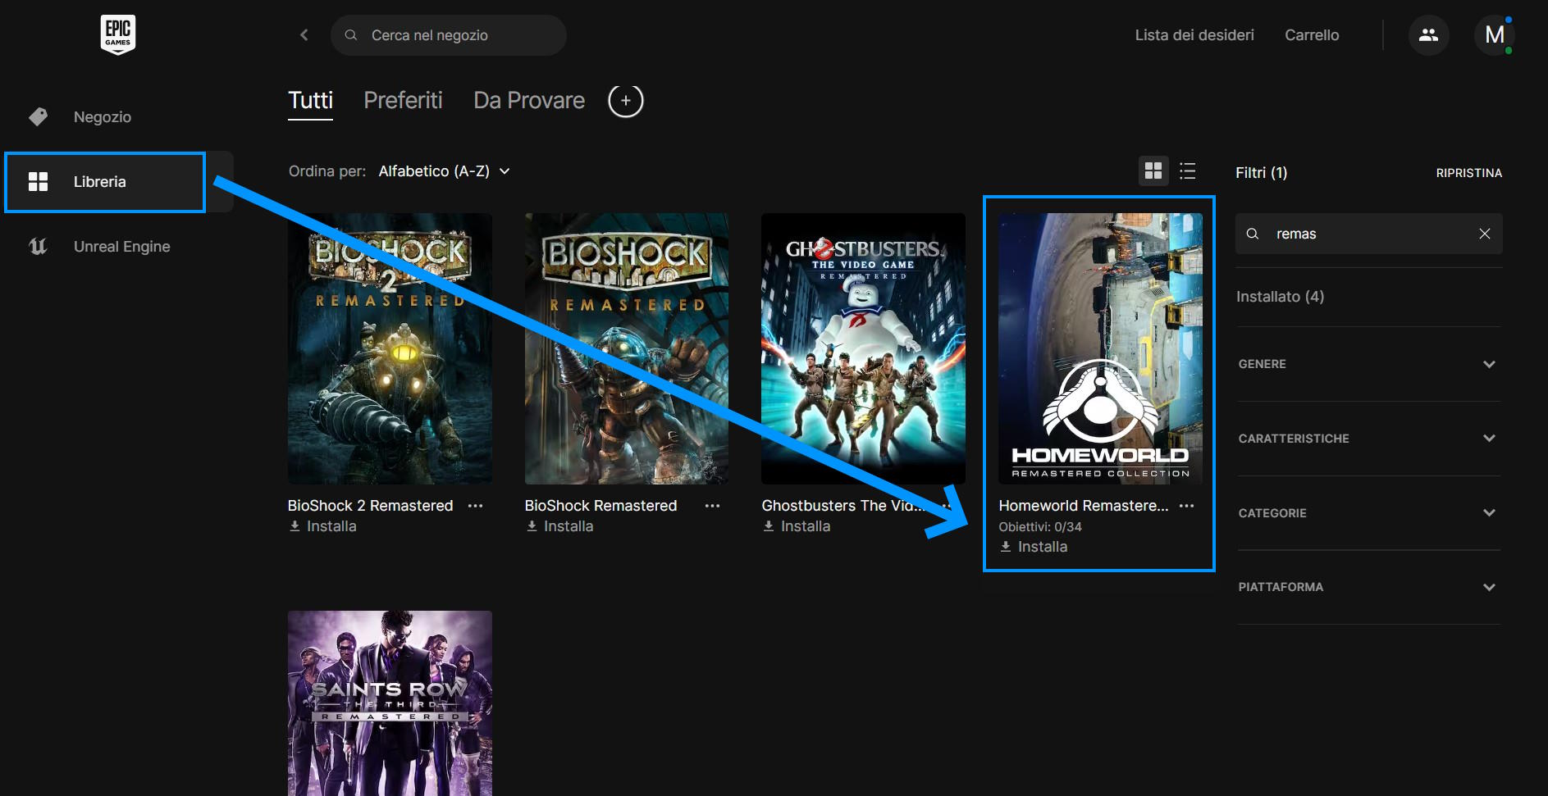Click the Negozio tag icon

click(39, 116)
